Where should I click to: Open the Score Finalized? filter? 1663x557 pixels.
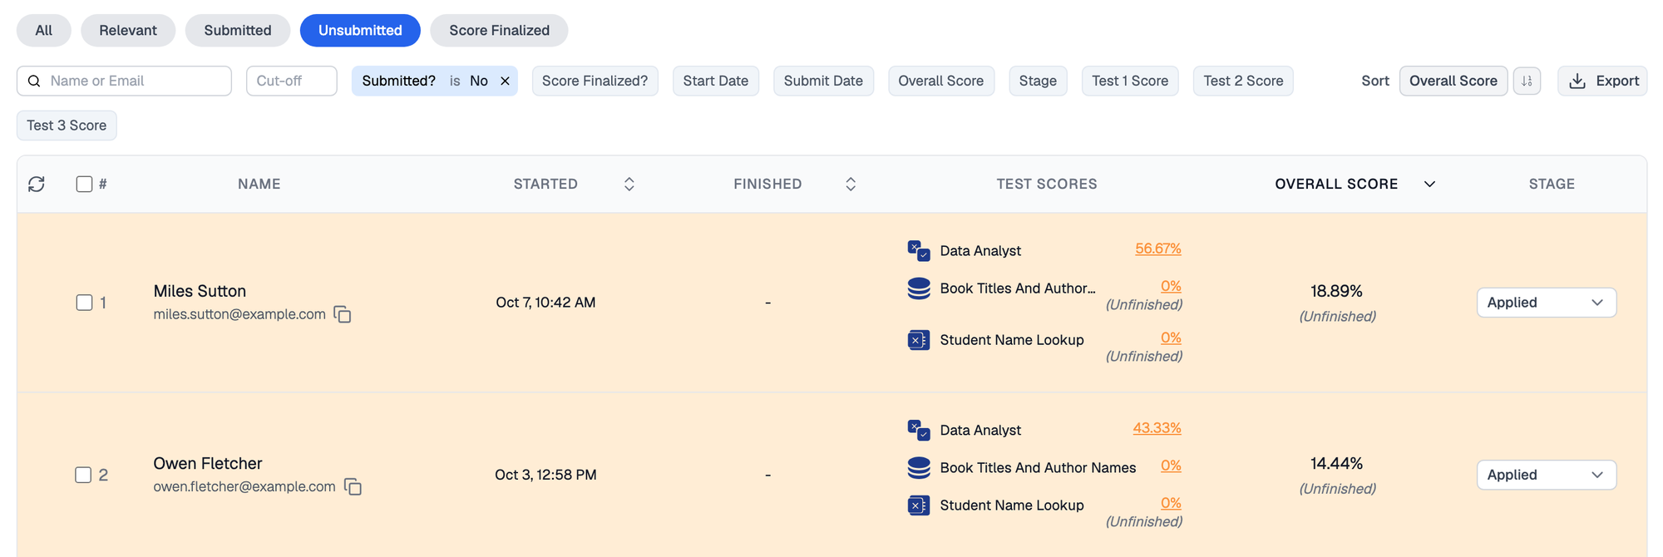coord(595,81)
